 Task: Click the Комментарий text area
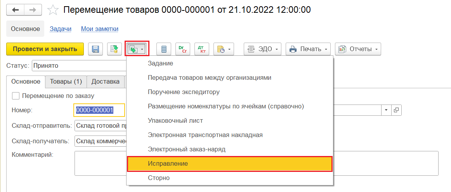(x=256, y=163)
